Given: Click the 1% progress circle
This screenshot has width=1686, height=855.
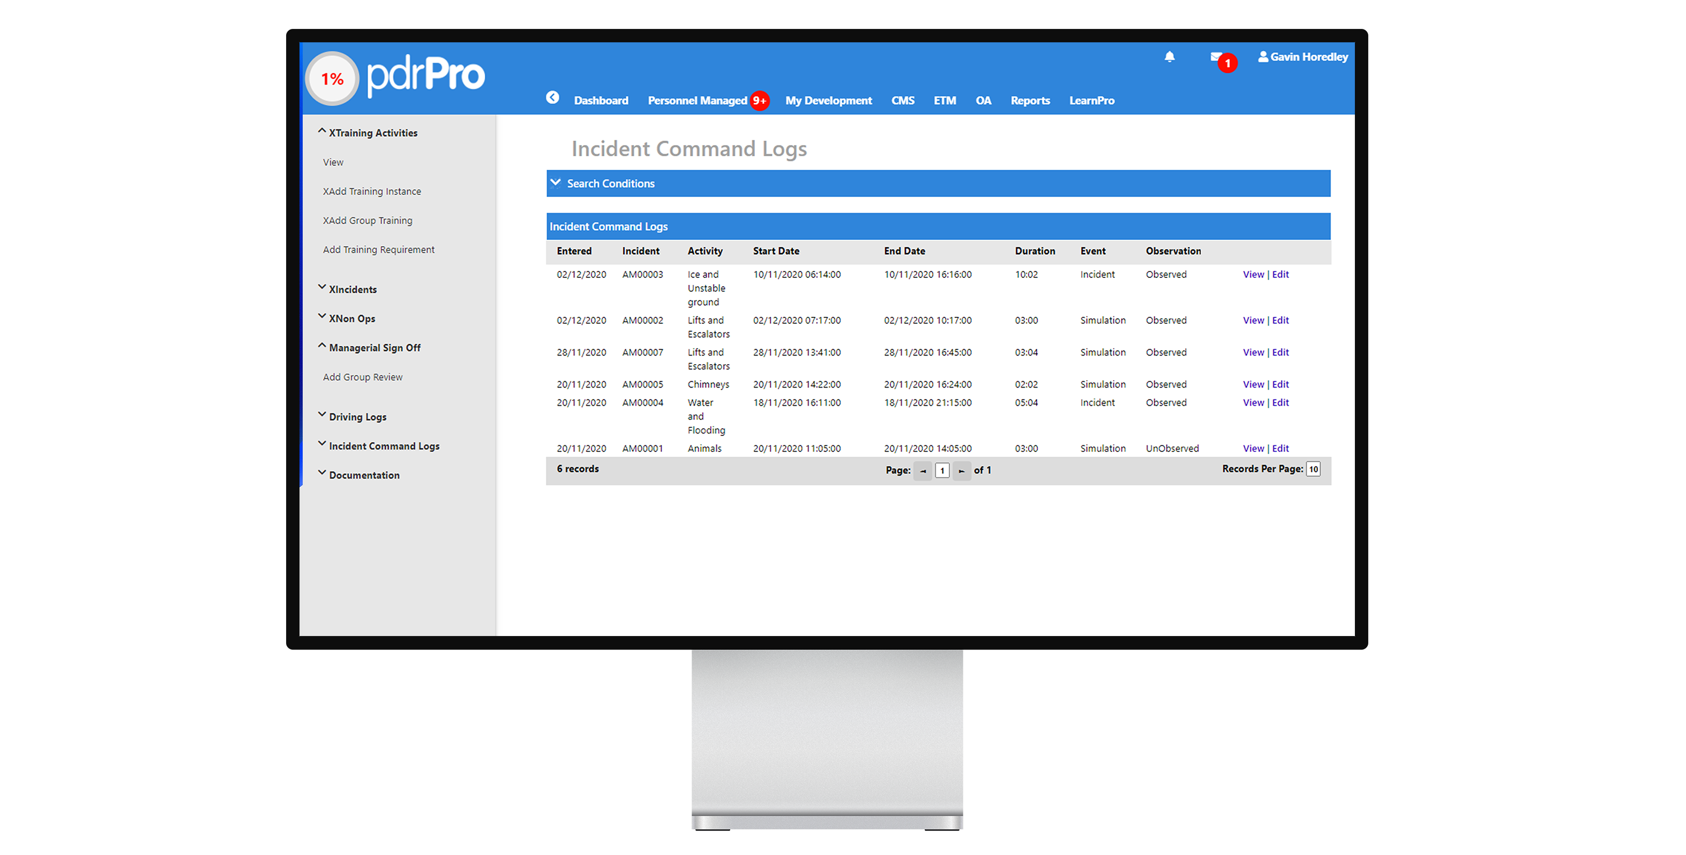Looking at the screenshot, I should (x=333, y=79).
